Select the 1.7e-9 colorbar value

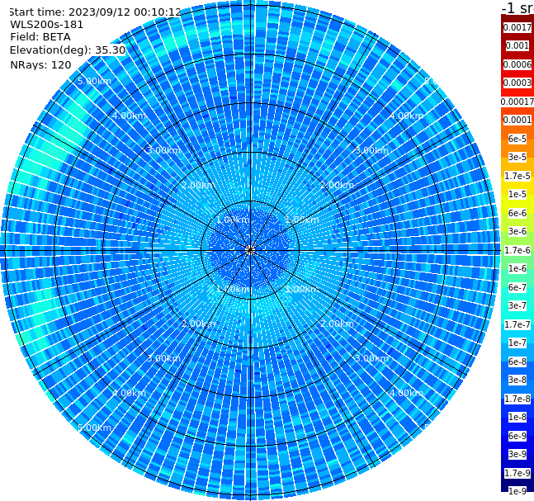[517, 473]
